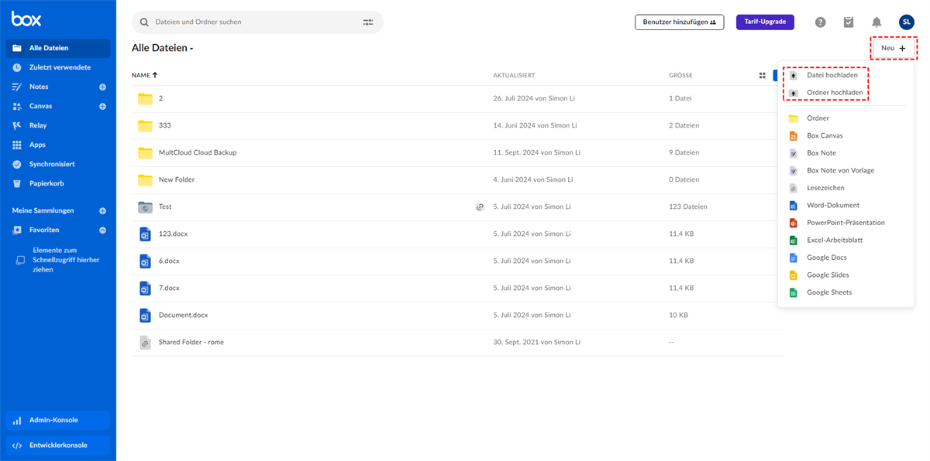Open the MultCloud Cloud Backup folder
930x461 pixels.
click(197, 152)
